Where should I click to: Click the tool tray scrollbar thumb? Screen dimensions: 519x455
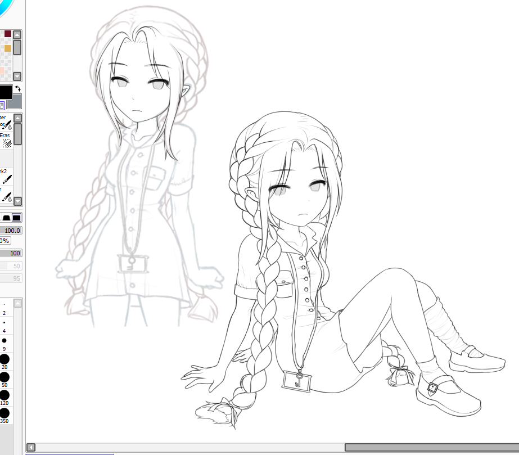pyautogui.click(x=18, y=134)
